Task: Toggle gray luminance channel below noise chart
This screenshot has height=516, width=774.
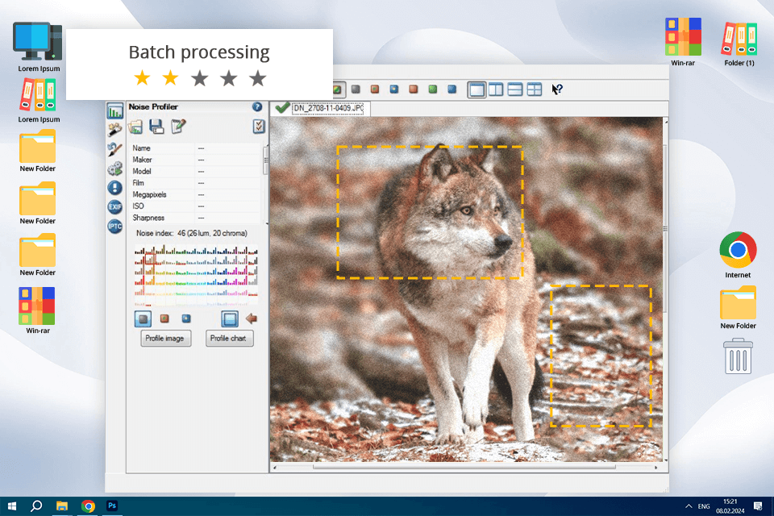Action: coord(144,318)
